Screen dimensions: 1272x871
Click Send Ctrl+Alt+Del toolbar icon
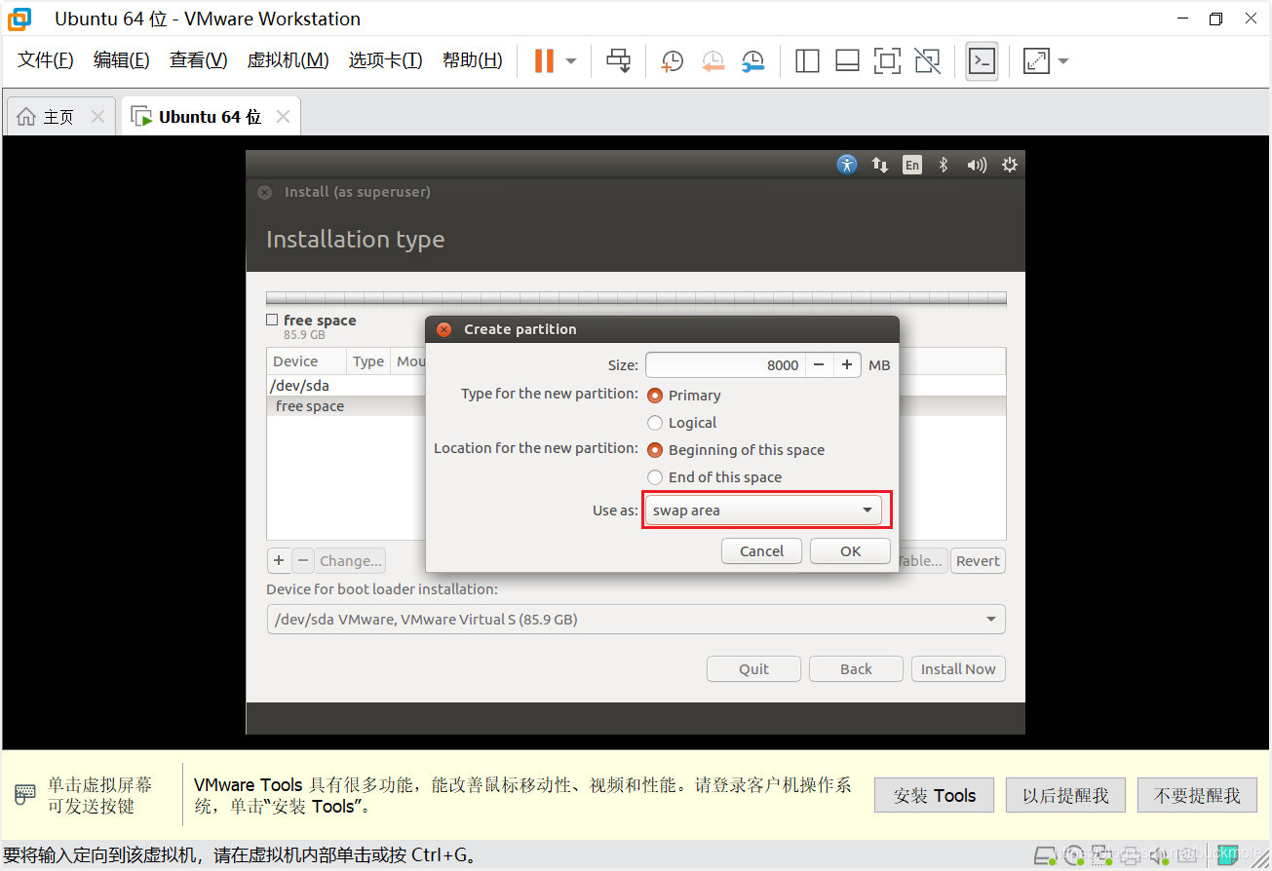coord(618,60)
